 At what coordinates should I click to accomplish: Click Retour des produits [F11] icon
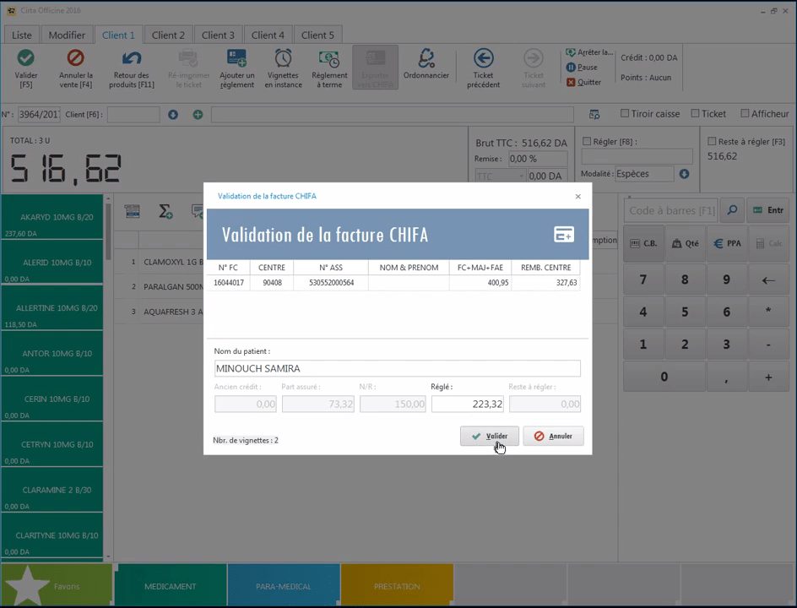coord(132,57)
